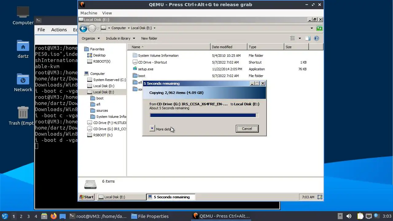Toggle the preview pane icon
Image resolution: width=393 pixels, height=221 pixels.
308,38
